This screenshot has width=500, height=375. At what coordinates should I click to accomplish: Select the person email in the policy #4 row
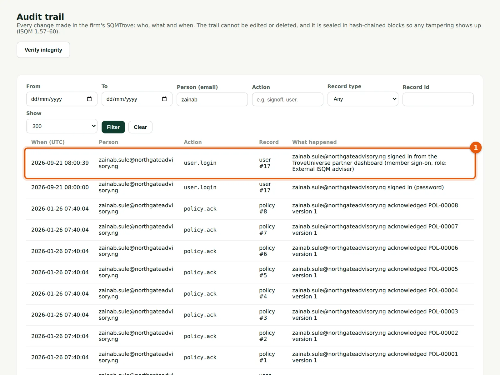tap(136, 293)
